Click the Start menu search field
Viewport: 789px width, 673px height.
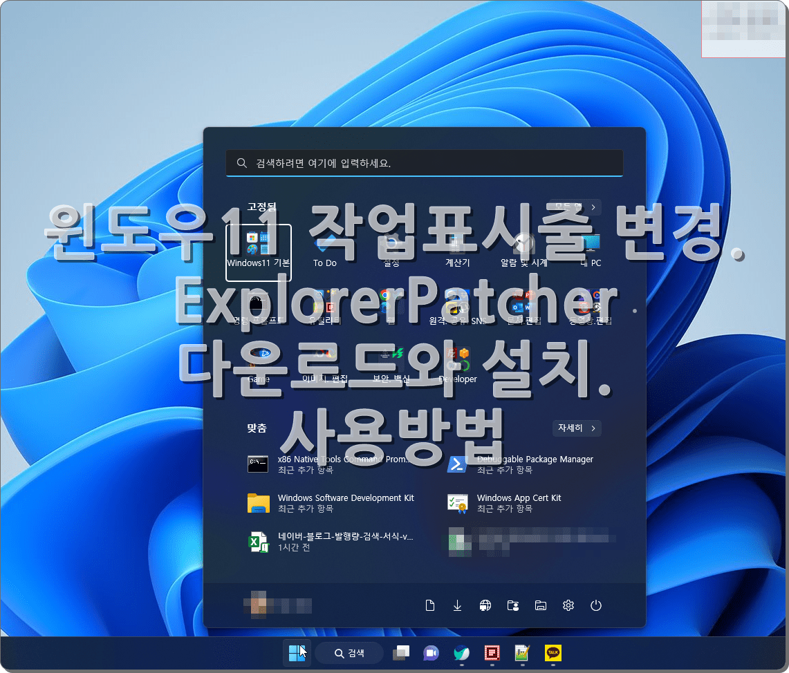[425, 163]
